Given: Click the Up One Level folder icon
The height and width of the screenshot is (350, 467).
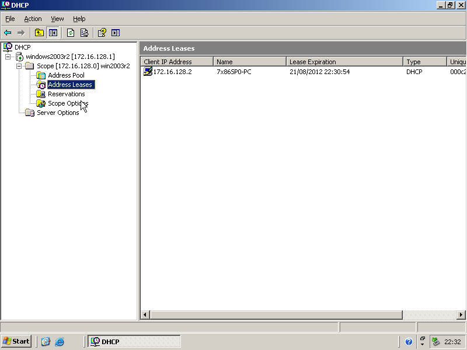Looking at the screenshot, I should click(39, 33).
